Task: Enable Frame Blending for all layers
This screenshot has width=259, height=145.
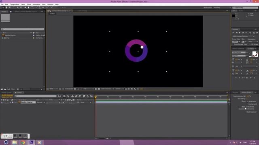Action: pos(76,96)
